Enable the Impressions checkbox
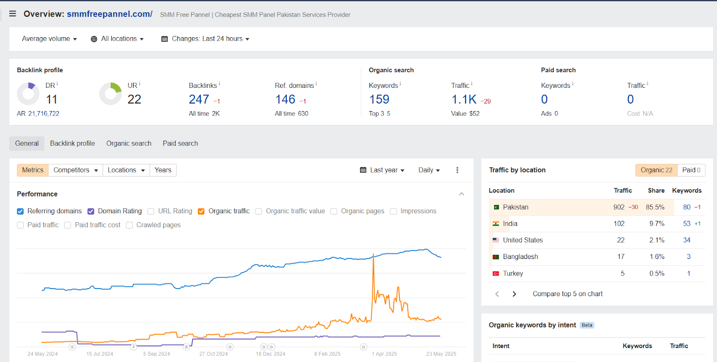The width and height of the screenshot is (717, 362). tap(393, 211)
